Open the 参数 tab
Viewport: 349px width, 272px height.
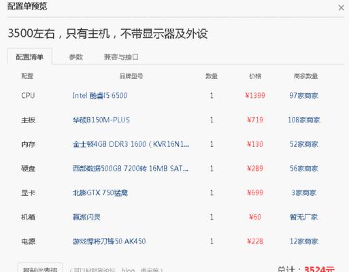(76, 56)
